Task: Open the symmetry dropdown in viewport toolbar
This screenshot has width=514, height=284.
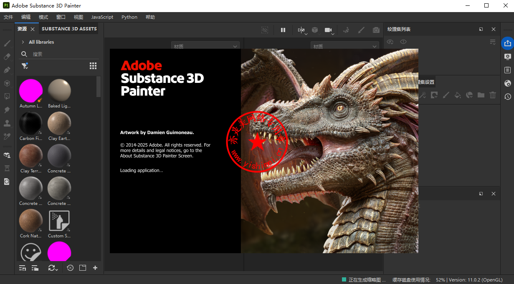Action: [302, 30]
